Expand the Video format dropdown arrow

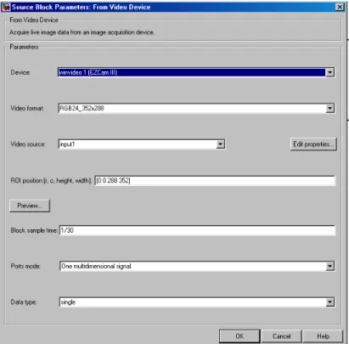[329, 108]
